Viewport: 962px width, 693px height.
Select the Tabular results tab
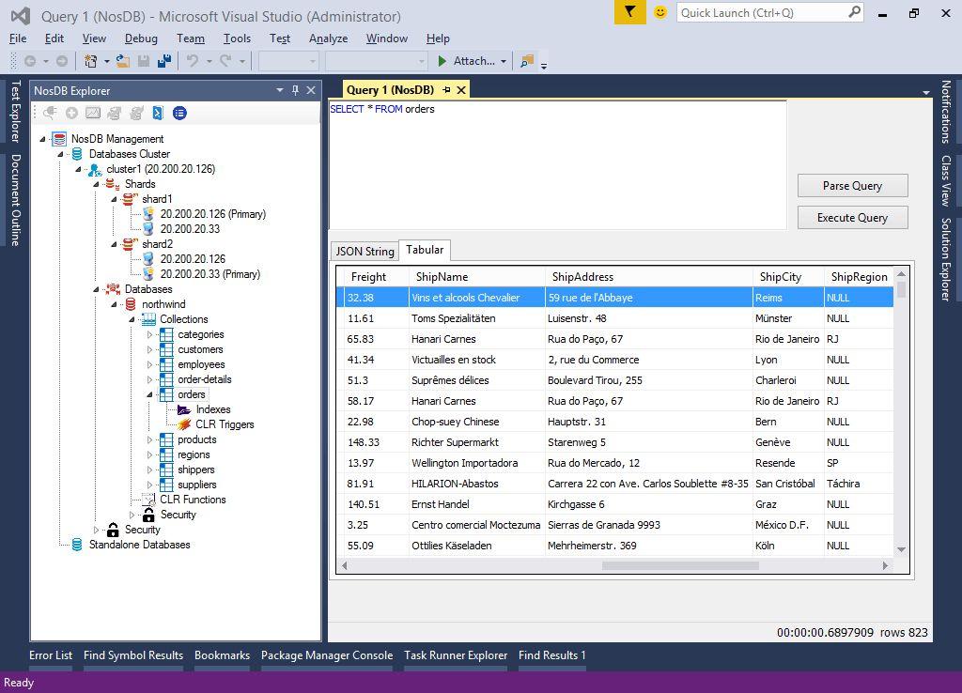click(x=425, y=250)
